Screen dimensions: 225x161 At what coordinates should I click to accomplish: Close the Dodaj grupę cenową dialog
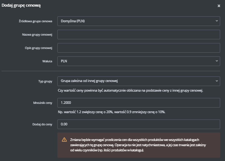coord(219,6)
